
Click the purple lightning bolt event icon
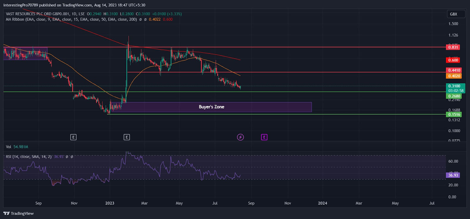click(240, 137)
